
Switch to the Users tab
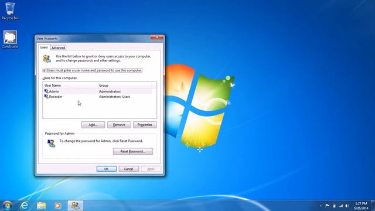pos(44,47)
